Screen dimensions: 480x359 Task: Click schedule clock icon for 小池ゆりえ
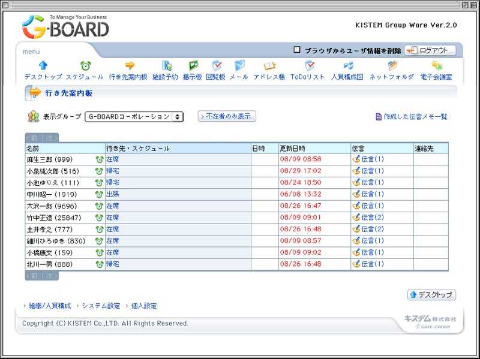pyautogui.click(x=99, y=183)
